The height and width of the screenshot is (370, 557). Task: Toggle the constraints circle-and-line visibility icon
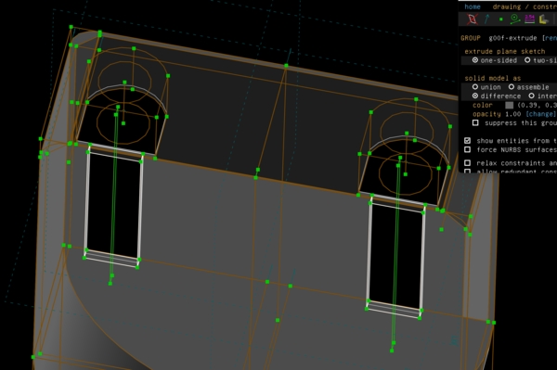(x=515, y=19)
